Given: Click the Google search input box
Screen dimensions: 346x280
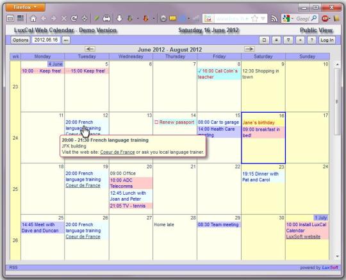Looking at the screenshot, I should (x=302, y=19).
